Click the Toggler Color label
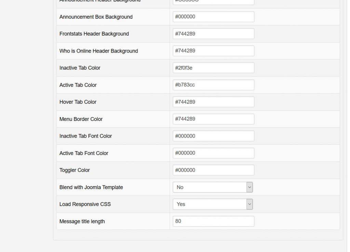Image resolution: width=350 pixels, height=252 pixels. point(75,170)
